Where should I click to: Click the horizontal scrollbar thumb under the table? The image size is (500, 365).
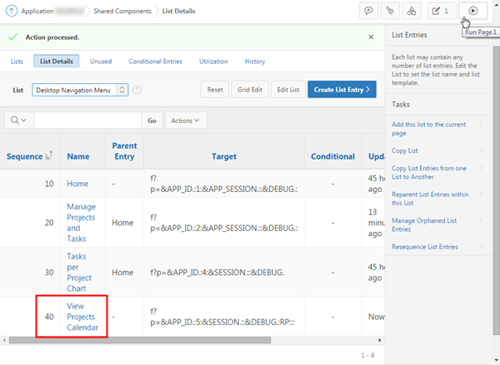(x=140, y=340)
